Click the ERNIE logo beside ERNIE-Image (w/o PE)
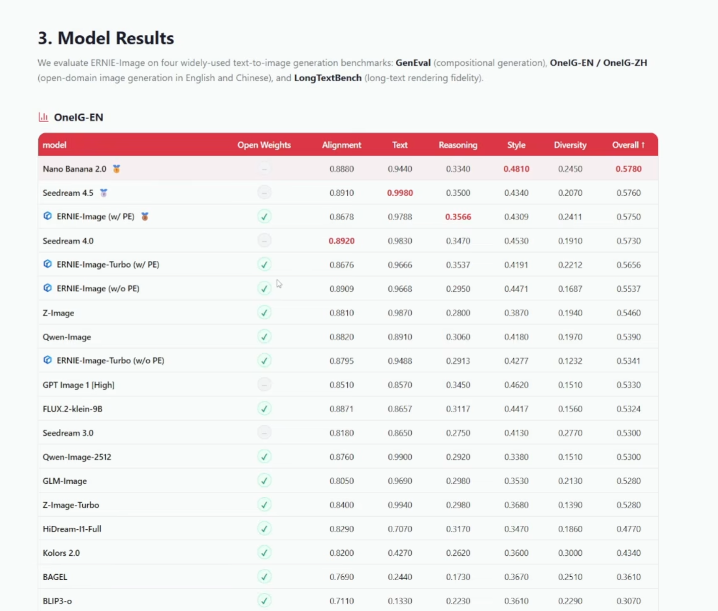The width and height of the screenshot is (718, 611). 47,288
